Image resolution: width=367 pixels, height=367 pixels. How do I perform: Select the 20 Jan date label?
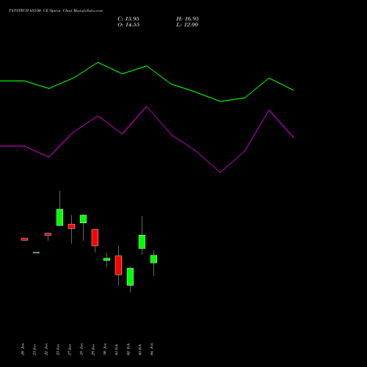(x=23, y=349)
